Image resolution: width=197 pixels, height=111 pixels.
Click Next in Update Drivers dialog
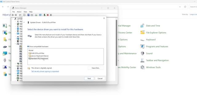tap(89, 78)
